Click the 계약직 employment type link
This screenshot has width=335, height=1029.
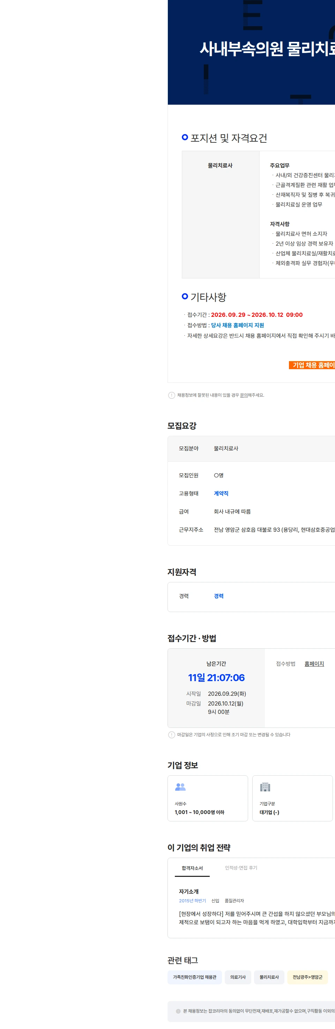coord(221,493)
